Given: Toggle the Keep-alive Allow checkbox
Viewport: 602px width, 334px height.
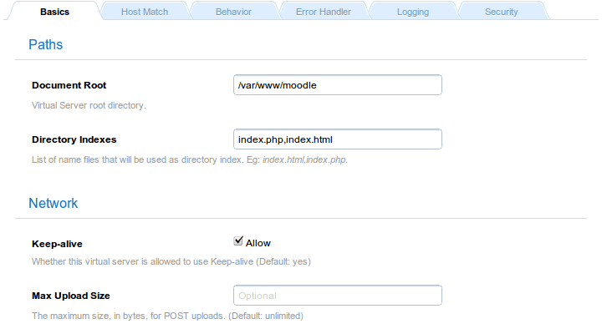Looking at the screenshot, I should tap(238, 242).
